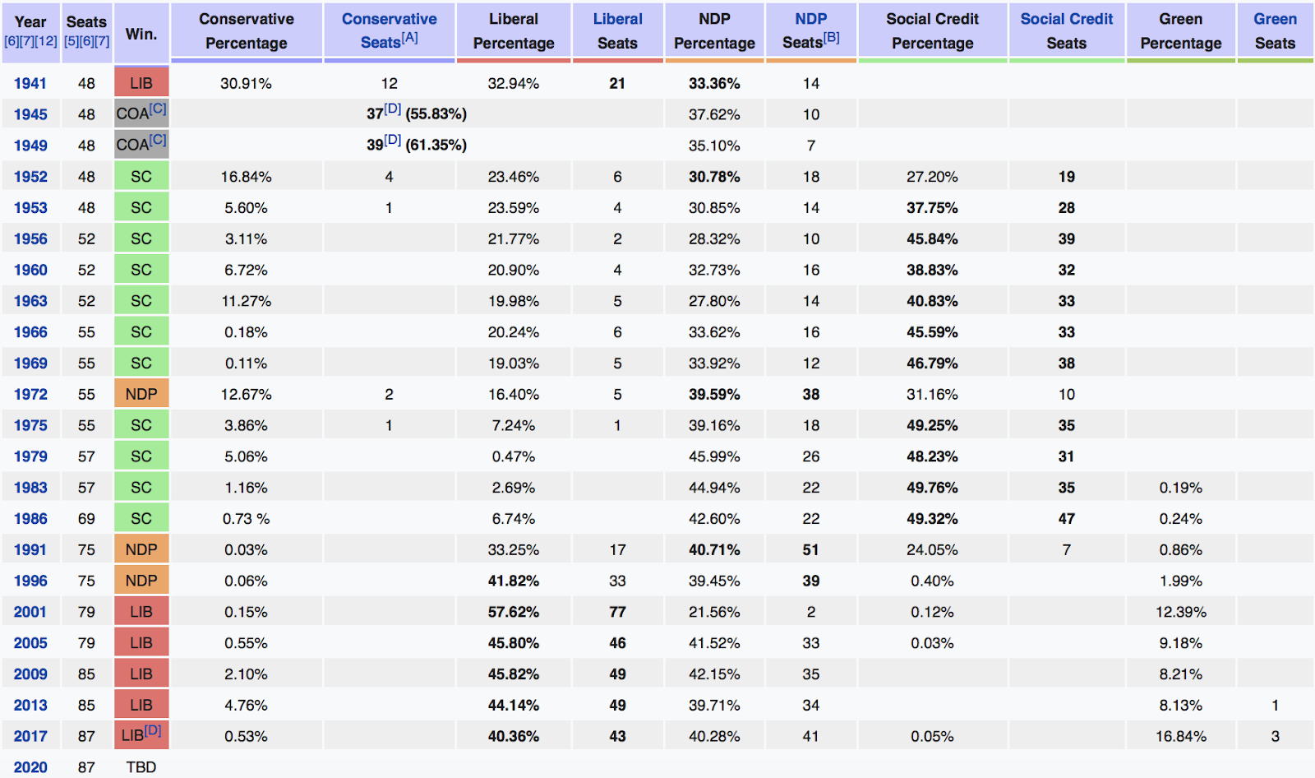Screen dimensions: 1315x778
Task: Select the 2020 year link
Action: click(x=30, y=767)
